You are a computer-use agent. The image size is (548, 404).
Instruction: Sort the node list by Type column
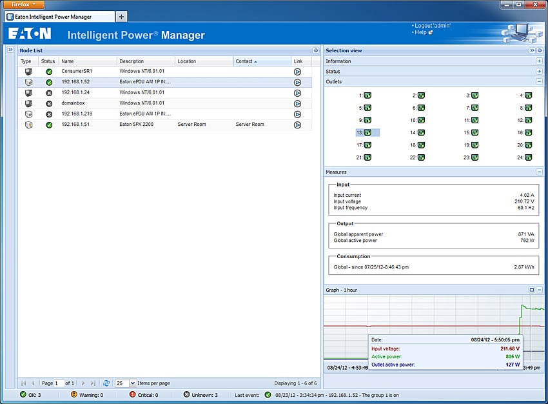pos(28,61)
